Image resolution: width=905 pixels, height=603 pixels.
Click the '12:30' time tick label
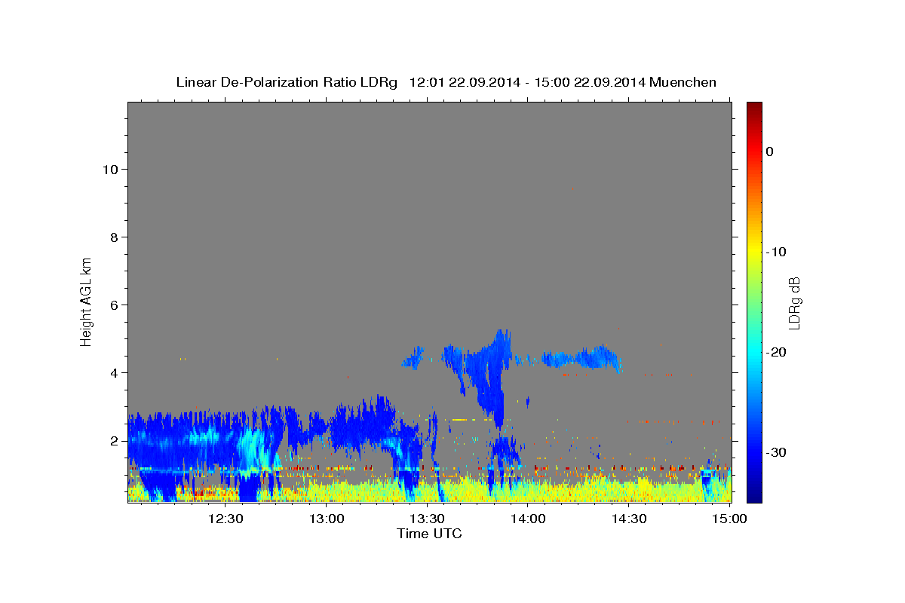click(225, 519)
